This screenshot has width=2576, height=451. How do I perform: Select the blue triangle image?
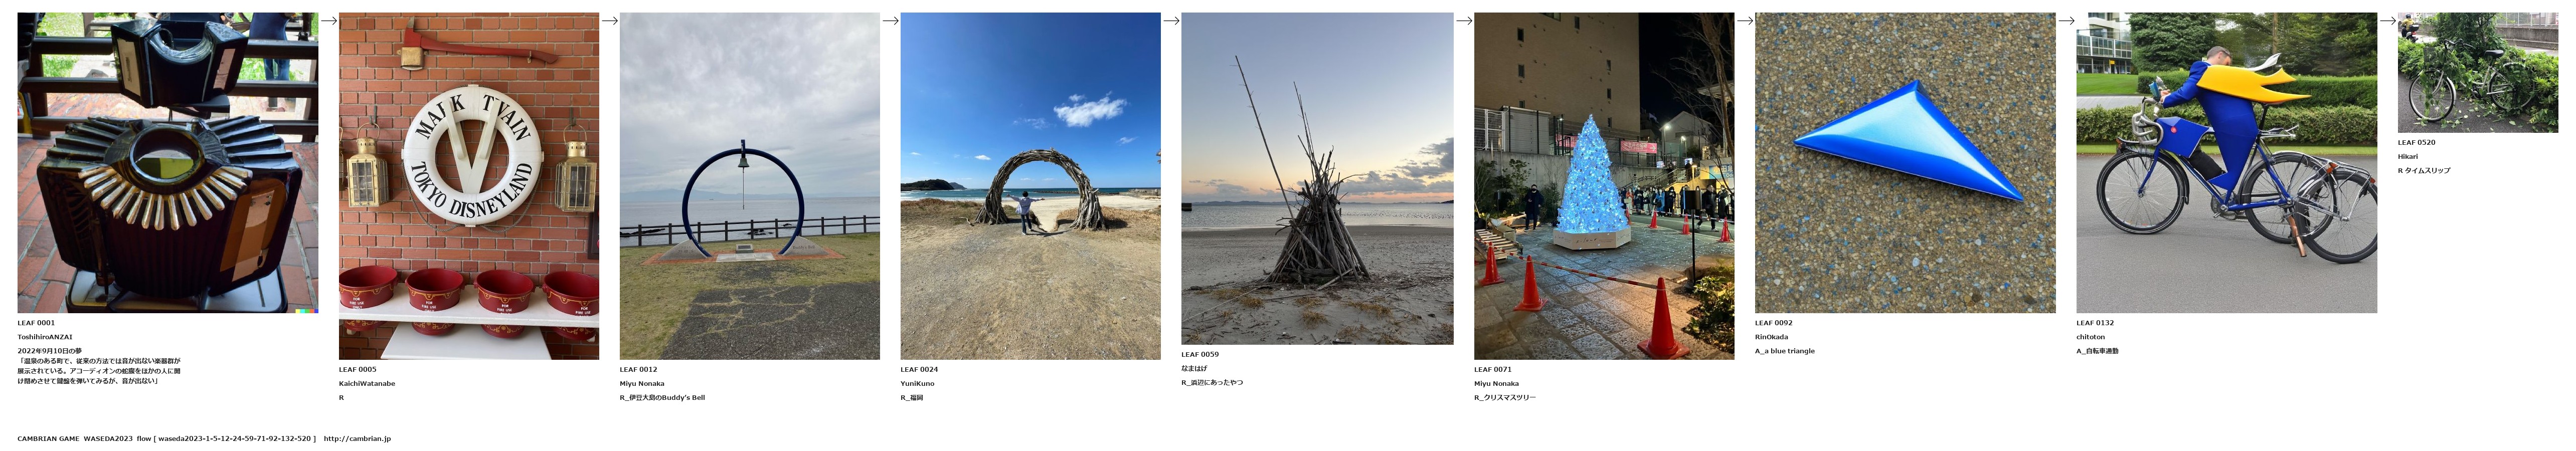tap(1905, 163)
